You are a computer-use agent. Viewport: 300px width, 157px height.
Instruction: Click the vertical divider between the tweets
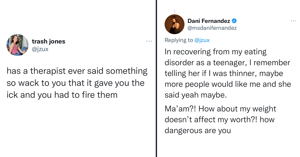click(156, 78)
